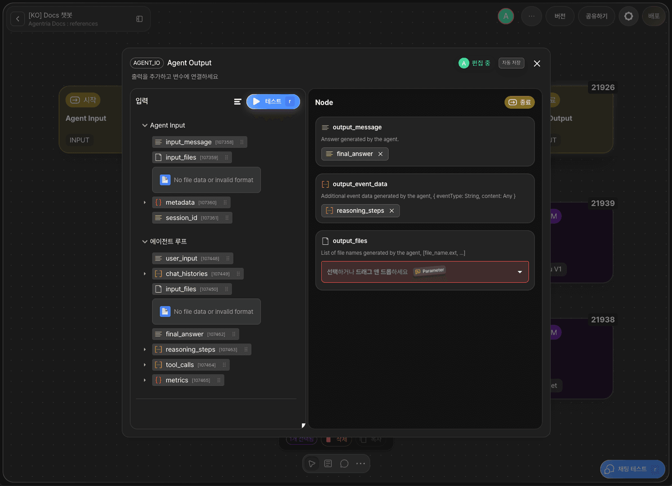The image size is (672, 486).
Task: Select the user_input variable
Action: [x=192, y=258]
